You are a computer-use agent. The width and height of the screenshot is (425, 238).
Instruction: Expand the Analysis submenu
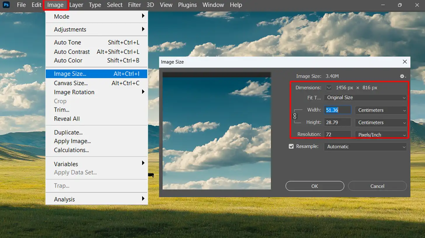point(97,199)
